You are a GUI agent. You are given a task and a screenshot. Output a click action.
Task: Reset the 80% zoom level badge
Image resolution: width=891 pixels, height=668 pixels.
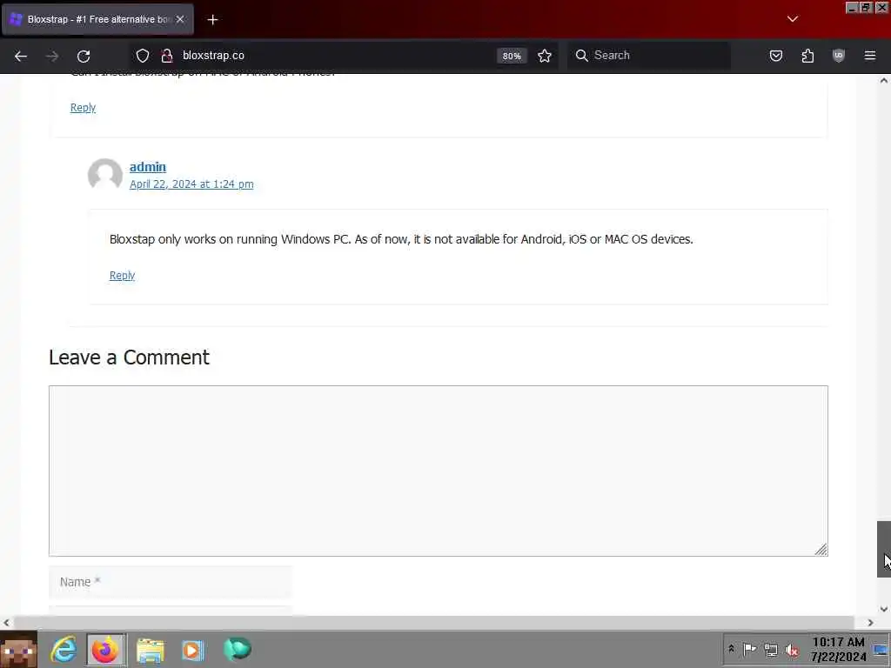512,56
